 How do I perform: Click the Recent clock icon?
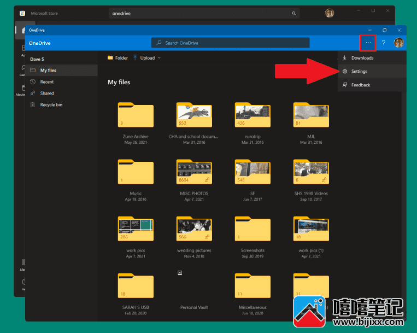[x=33, y=81]
